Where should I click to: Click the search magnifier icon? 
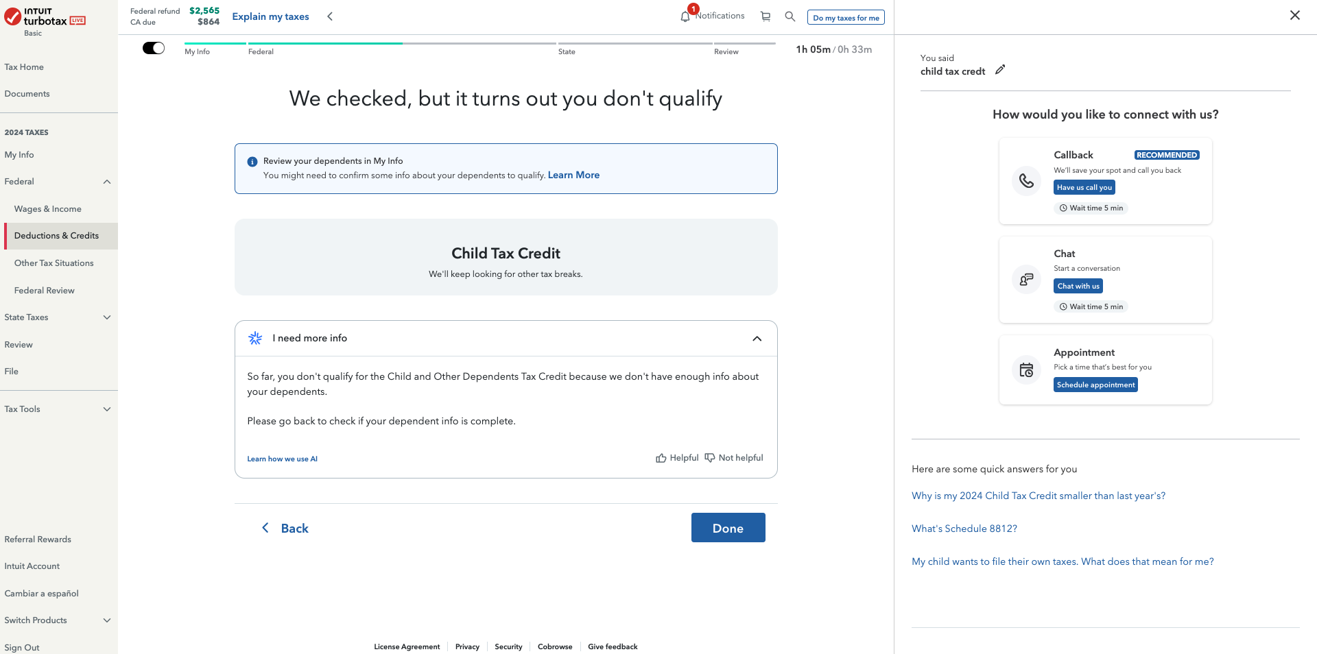click(790, 16)
